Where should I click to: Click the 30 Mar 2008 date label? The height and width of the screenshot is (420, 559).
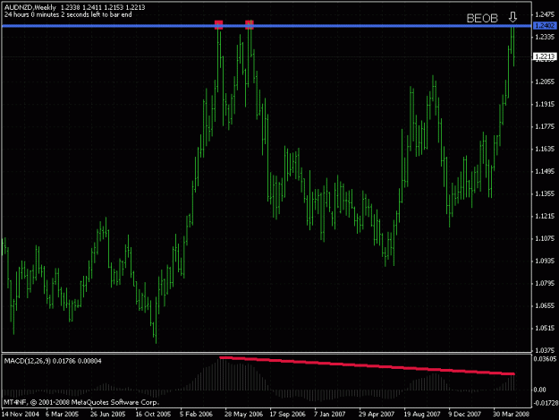pyautogui.click(x=511, y=414)
